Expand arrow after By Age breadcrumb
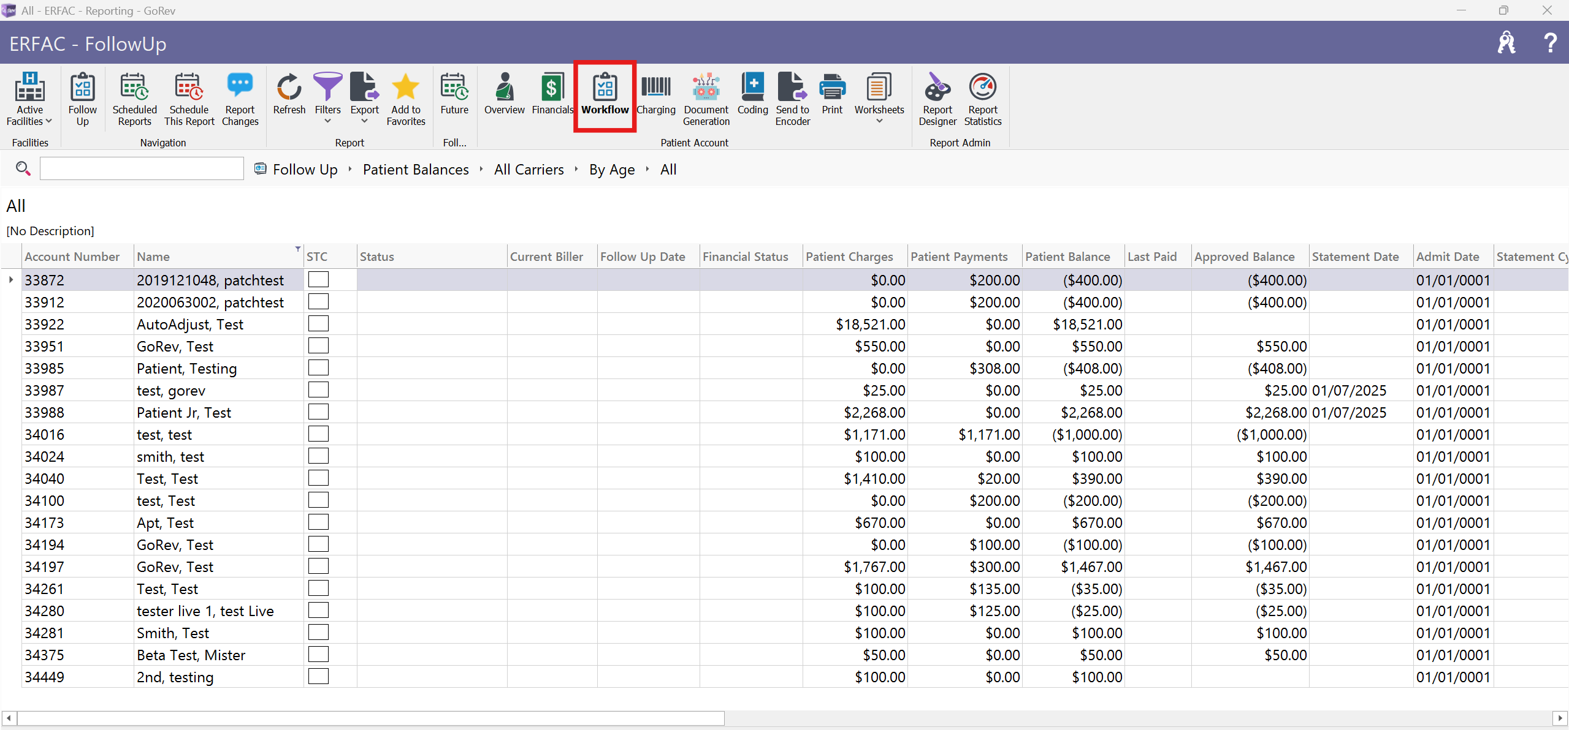Image resolution: width=1569 pixels, height=730 pixels. coord(647,170)
